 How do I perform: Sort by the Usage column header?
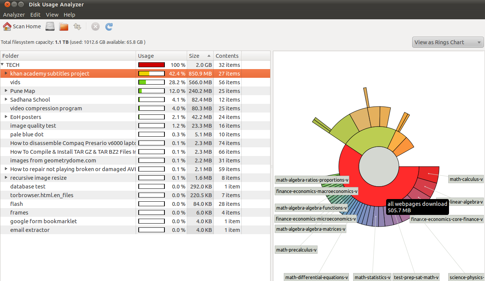pos(161,56)
